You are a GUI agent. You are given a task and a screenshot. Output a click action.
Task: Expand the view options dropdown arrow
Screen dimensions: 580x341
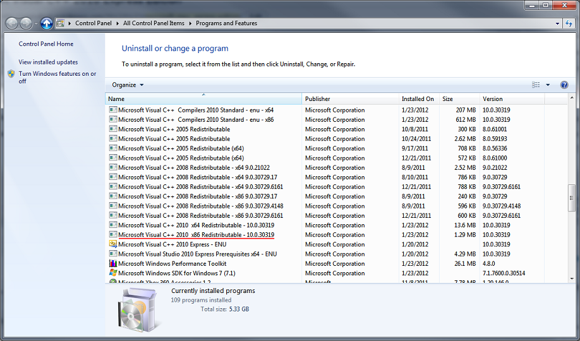click(x=548, y=85)
